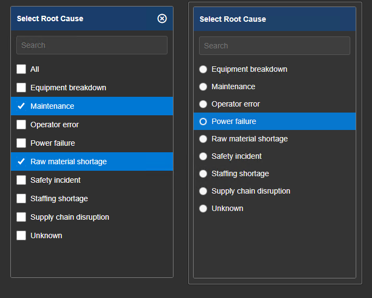Check the Supply chain disruption checkbox
Image resolution: width=372 pixels, height=298 pixels.
[x=21, y=217]
